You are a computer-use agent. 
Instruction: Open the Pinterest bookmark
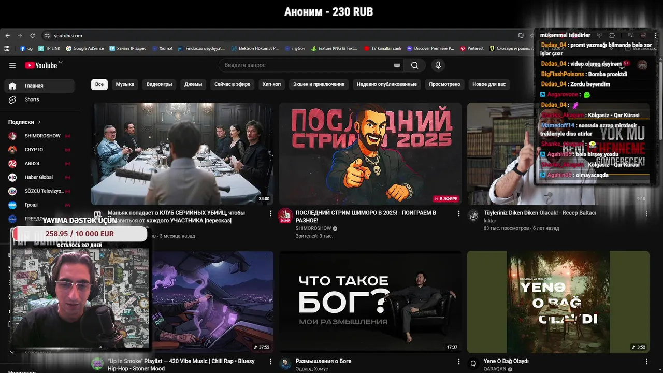pos(472,48)
